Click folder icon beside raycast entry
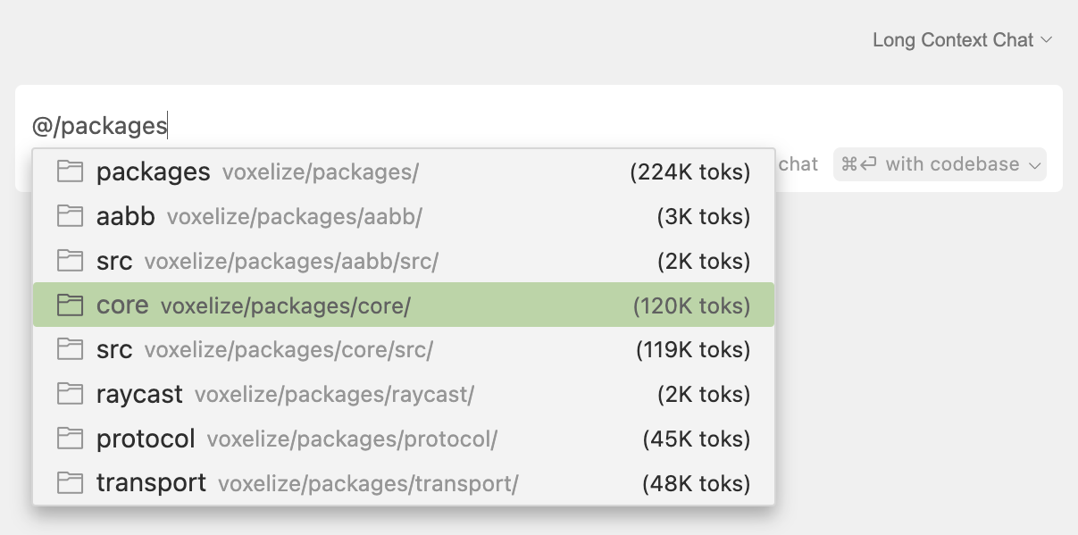The height and width of the screenshot is (535, 1078). [70, 394]
